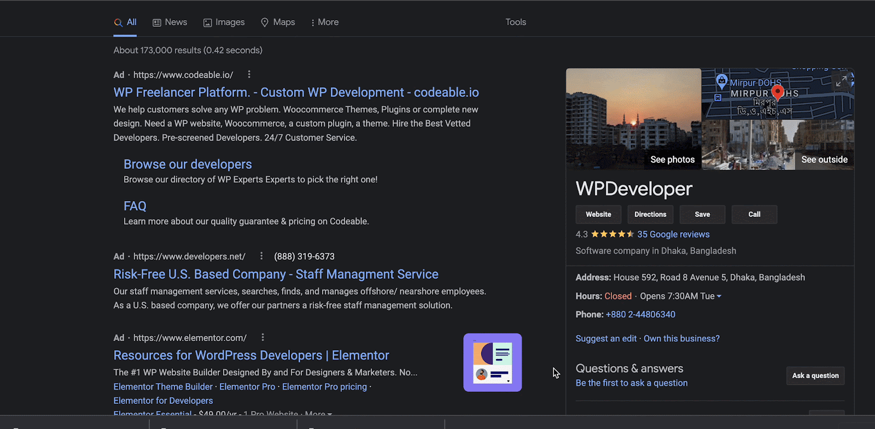Open three-dot menu beside elementor.com ad
Image resolution: width=875 pixels, height=429 pixels.
coord(262,337)
